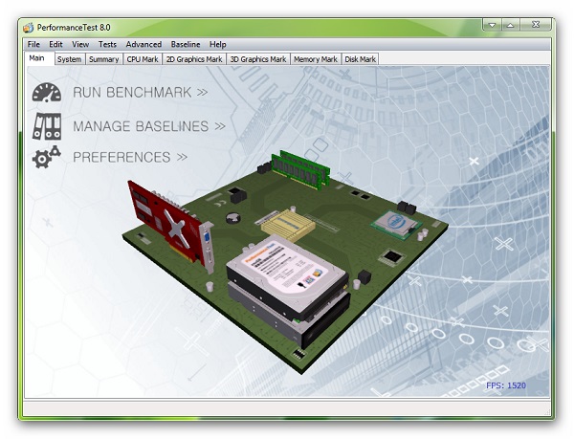Switch to the CPU Mark tab
This screenshot has height=439, width=574.
[x=143, y=59]
